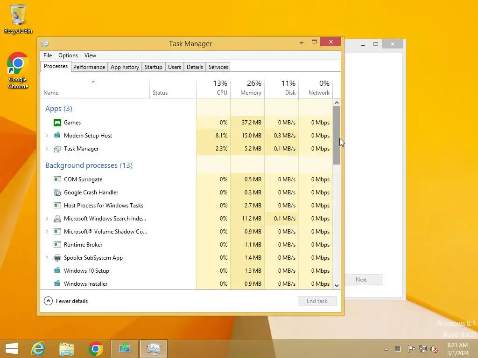Open the Options menu
This screenshot has width=478, height=358.
click(68, 55)
